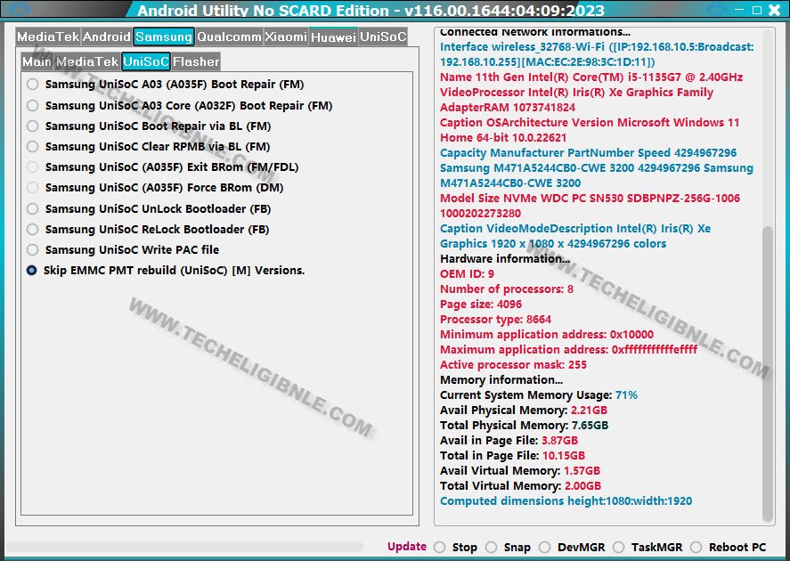
Task: Open the Qualcomm tab
Action: [x=229, y=37]
